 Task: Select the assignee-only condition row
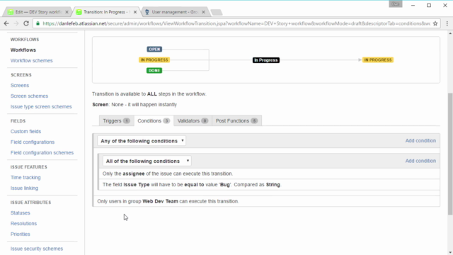269,174
